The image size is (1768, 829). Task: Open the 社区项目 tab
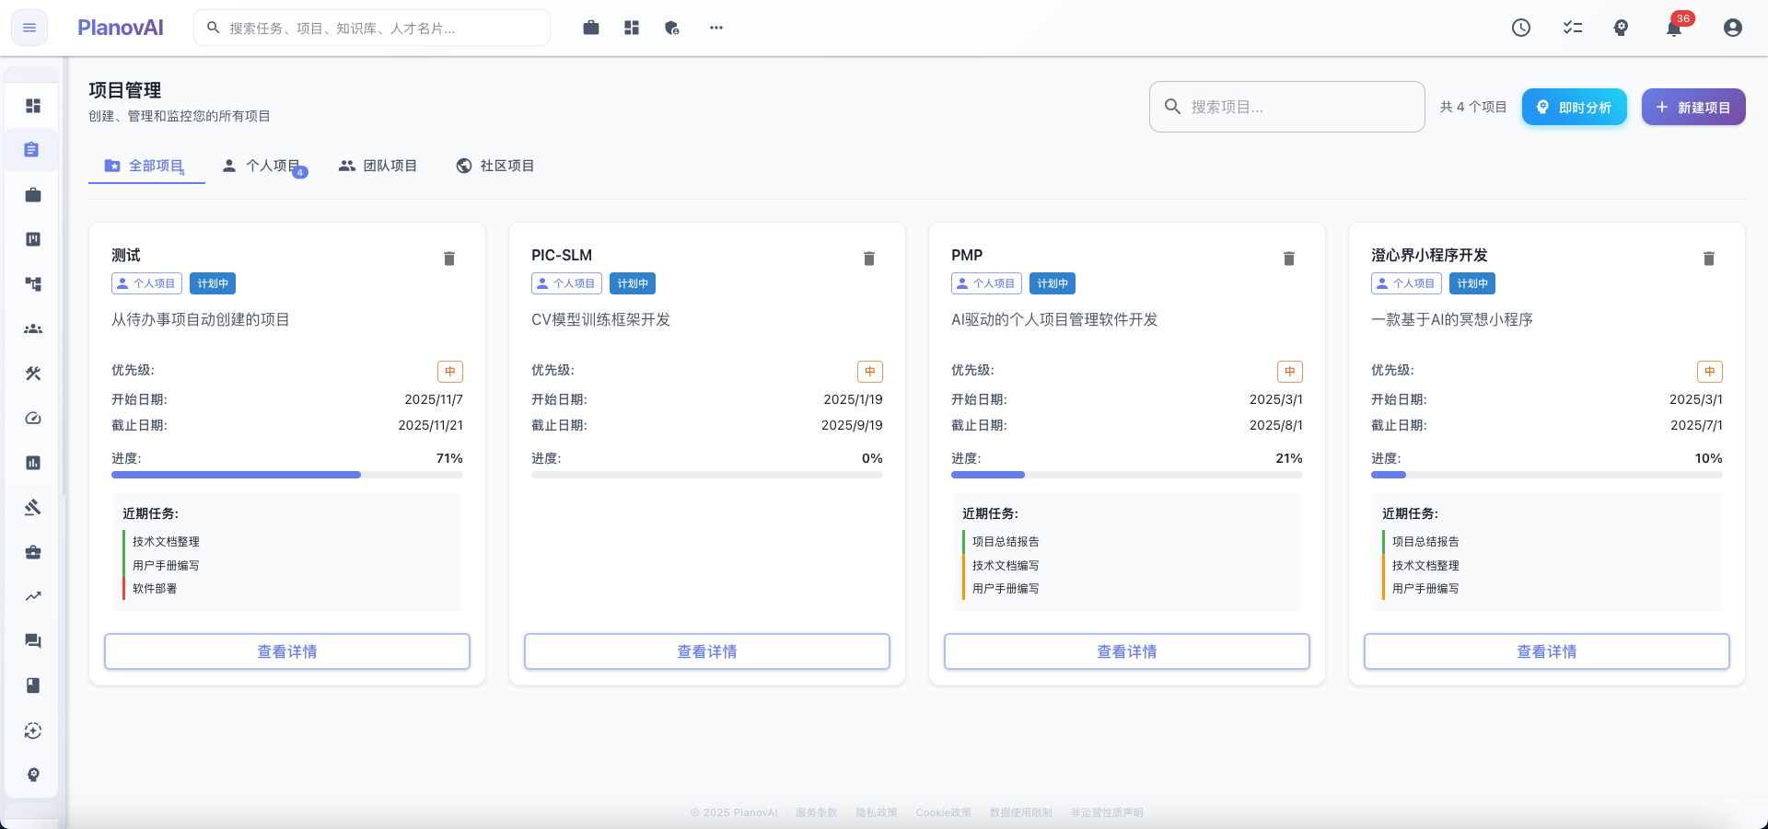pyautogui.click(x=494, y=166)
